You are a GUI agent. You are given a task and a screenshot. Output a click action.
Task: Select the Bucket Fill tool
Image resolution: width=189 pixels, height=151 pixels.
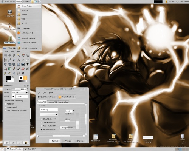coord(5,69)
